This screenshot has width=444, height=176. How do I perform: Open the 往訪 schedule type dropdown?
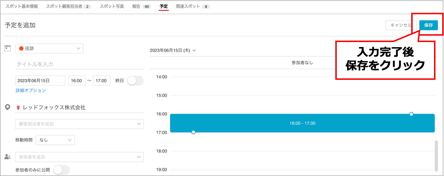[x=49, y=48]
